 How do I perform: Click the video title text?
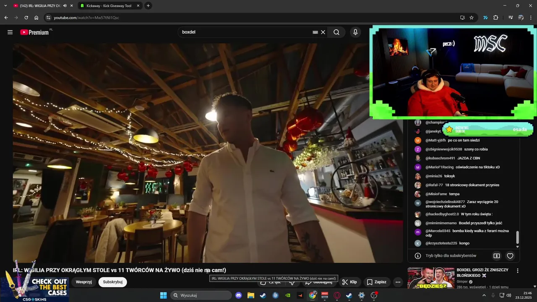(x=120, y=270)
